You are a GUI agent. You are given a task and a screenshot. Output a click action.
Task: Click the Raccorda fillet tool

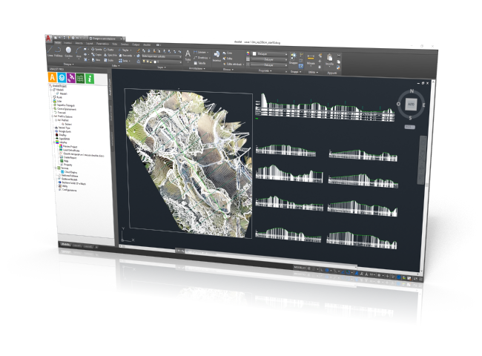click(126, 56)
